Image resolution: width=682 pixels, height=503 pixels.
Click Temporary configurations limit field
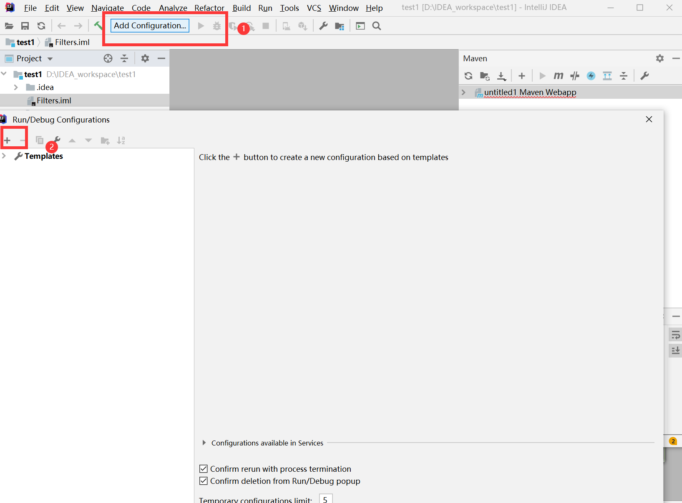(x=326, y=499)
